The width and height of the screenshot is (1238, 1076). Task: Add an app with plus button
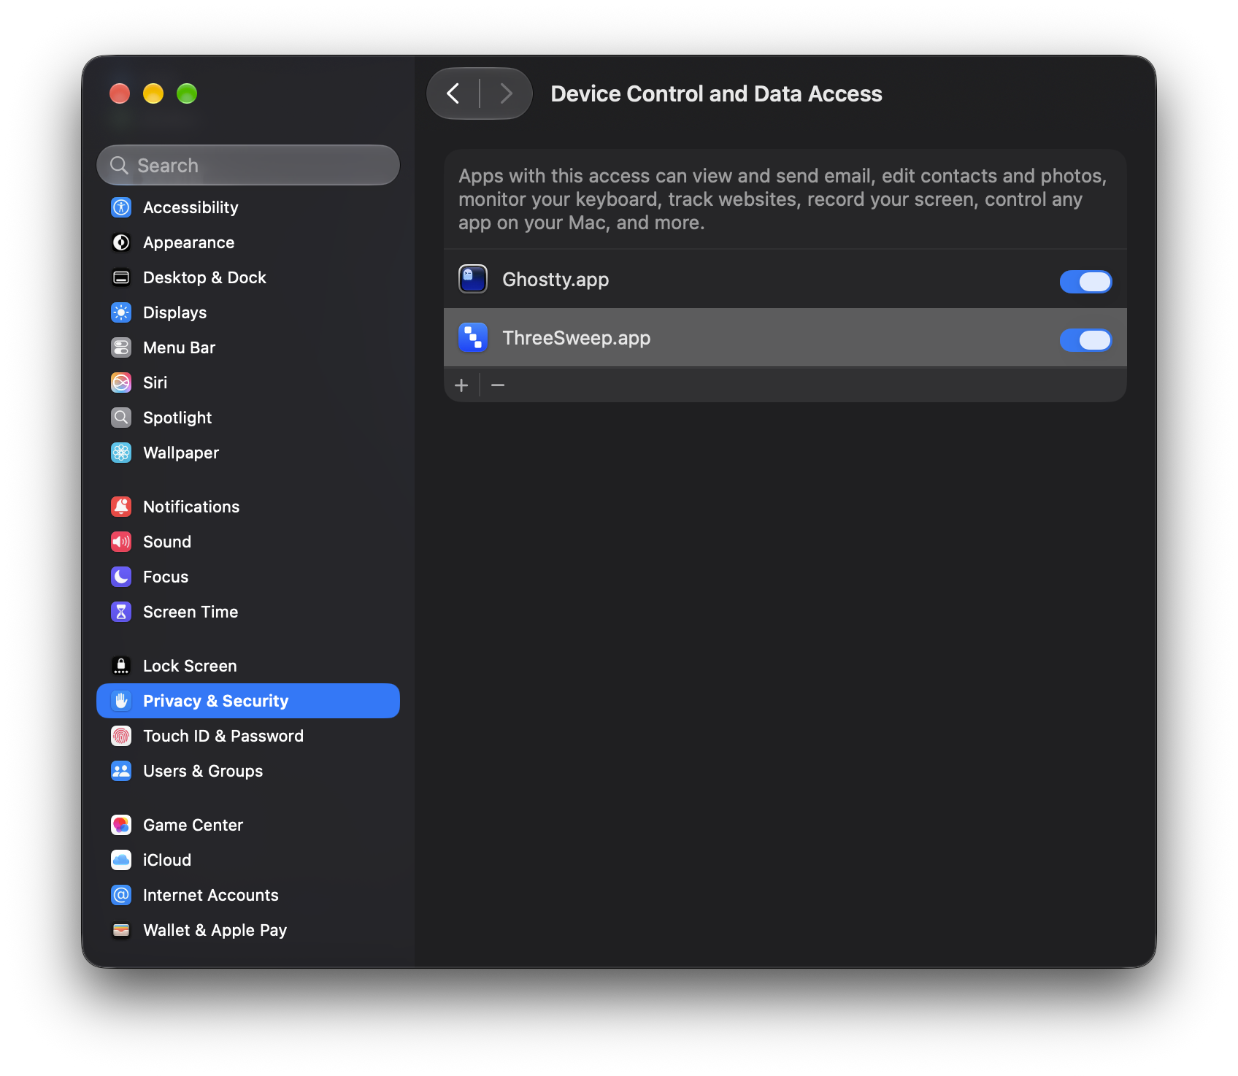(x=461, y=385)
